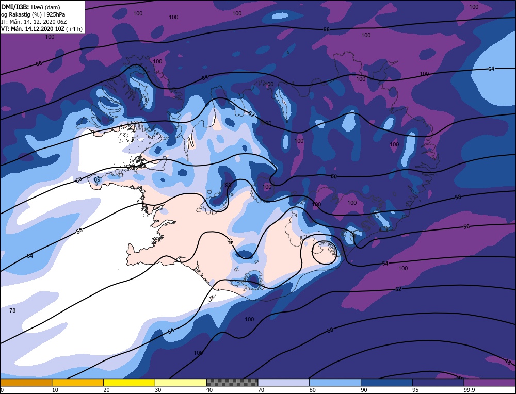The width and height of the screenshot is (516, 394).
Task: Click the bright yellow 20–30 legend swatch
Action: [129, 383]
